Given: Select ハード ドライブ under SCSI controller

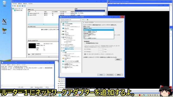Looking at the screenshot, I should click(69, 39).
